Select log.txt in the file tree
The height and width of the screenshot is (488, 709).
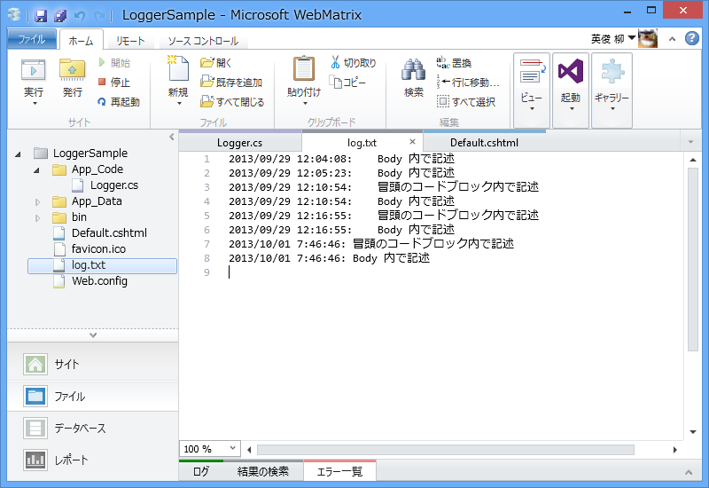click(102, 265)
